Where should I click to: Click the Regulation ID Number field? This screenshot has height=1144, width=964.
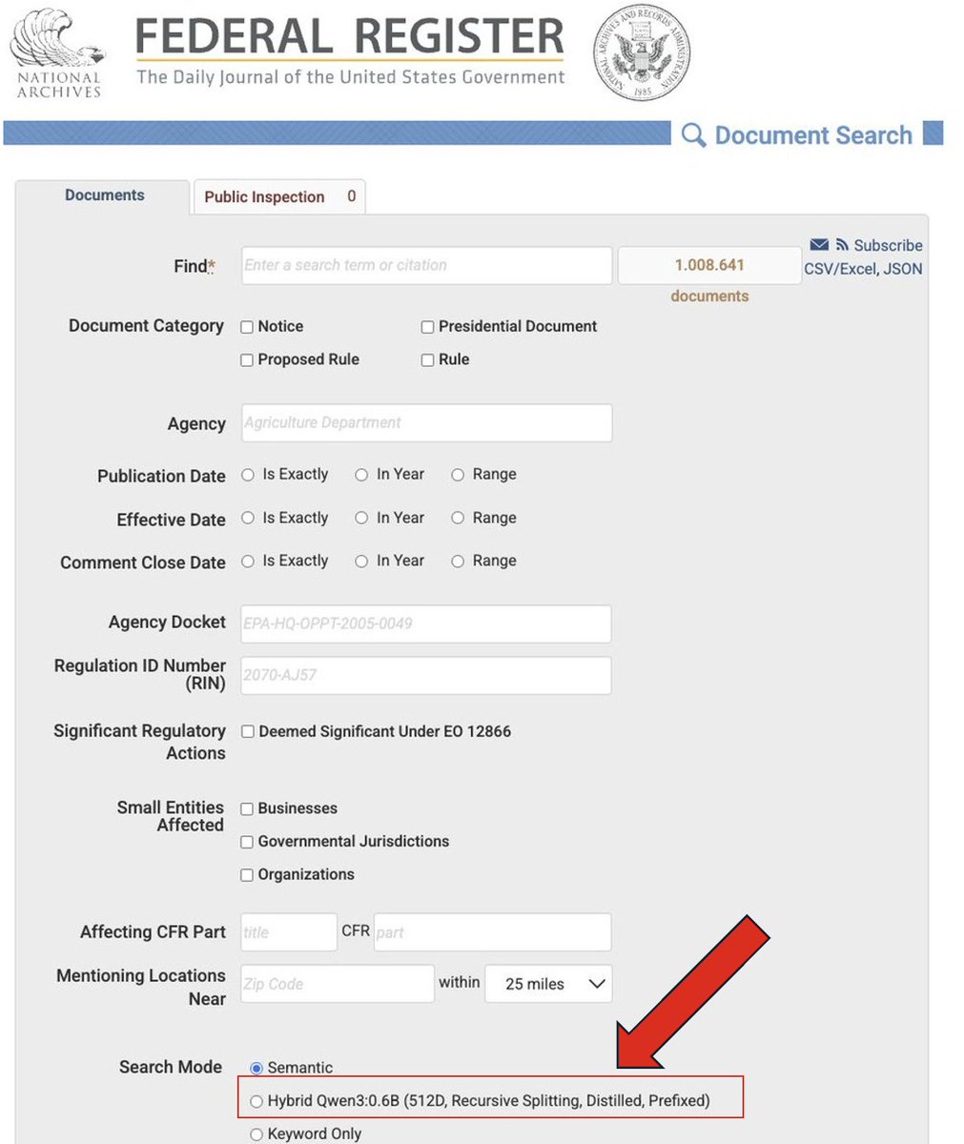click(426, 675)
